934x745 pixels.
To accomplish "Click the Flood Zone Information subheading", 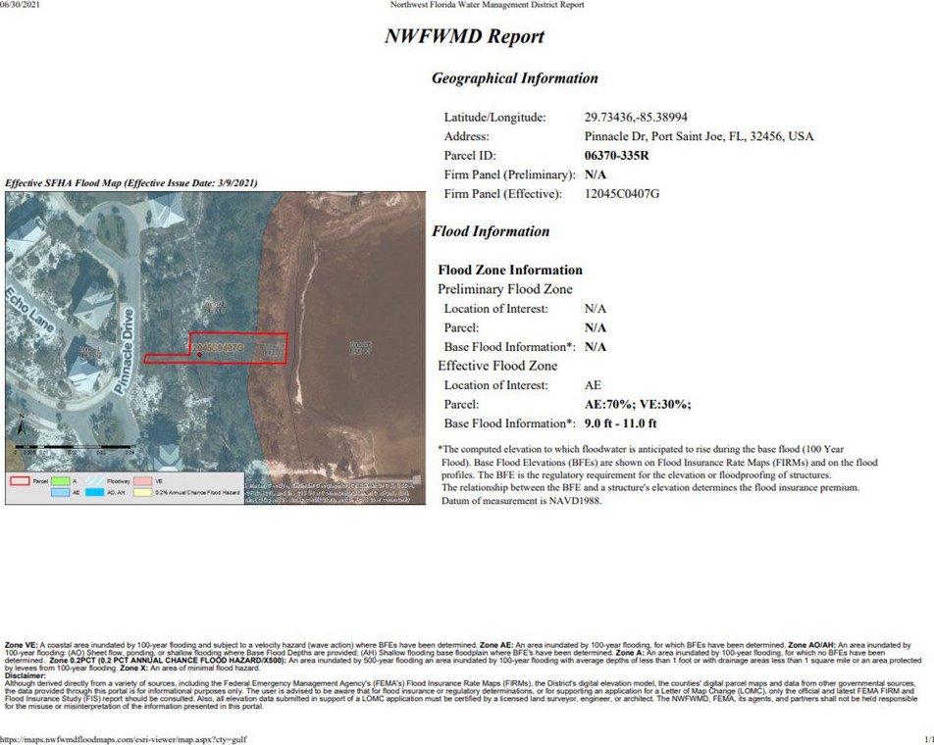I will (510, 271).
